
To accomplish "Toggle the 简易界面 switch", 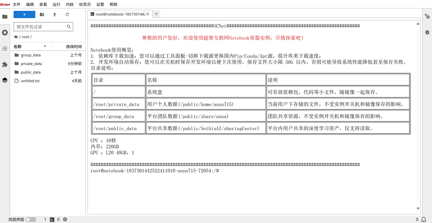I will tap(31, 220).
